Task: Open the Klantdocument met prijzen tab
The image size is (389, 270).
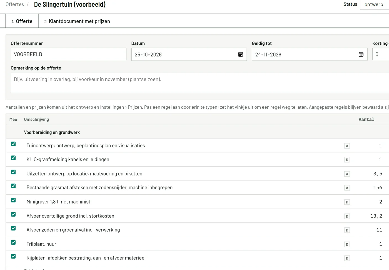Action: 77,21
